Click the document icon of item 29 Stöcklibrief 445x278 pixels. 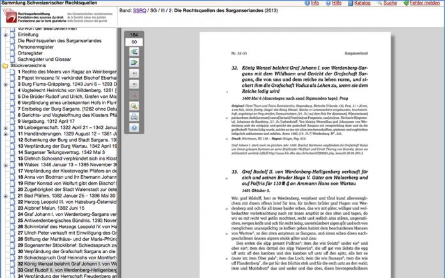coord(13,245)
